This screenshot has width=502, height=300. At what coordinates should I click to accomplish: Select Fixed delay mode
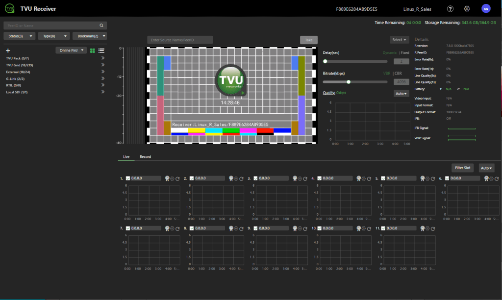pos(405,53)
